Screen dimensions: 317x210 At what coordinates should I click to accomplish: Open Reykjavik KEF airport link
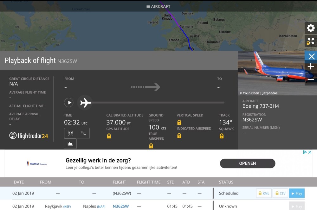[x=67, y=207]
